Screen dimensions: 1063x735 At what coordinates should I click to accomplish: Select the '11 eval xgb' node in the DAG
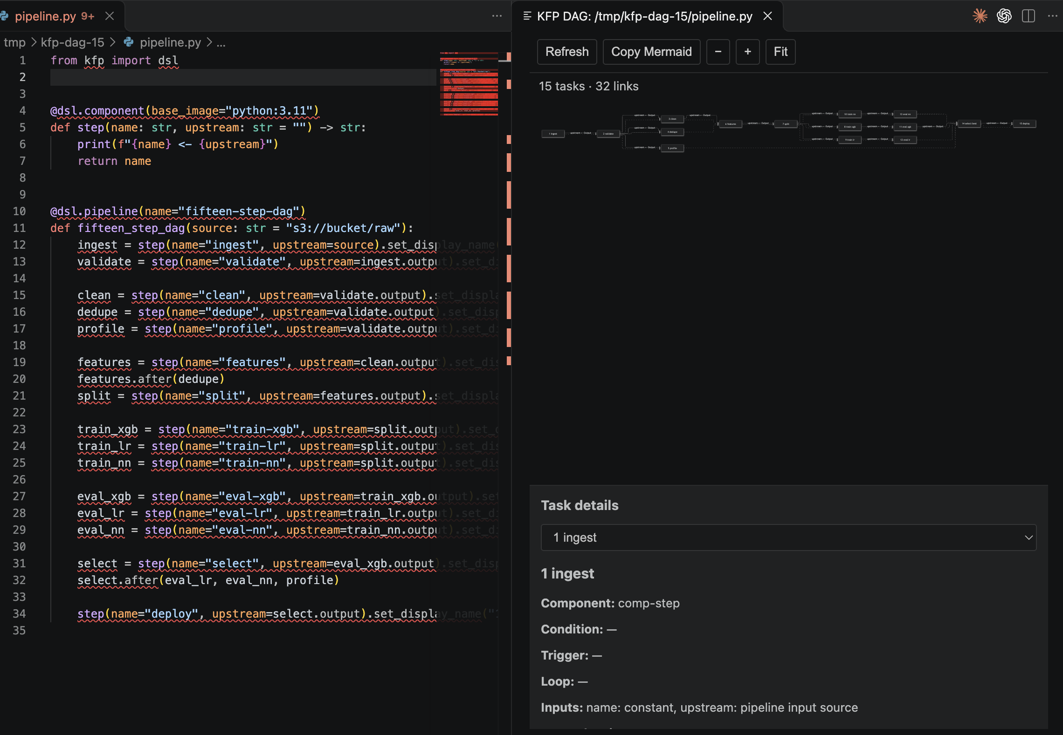coord(905,127)
